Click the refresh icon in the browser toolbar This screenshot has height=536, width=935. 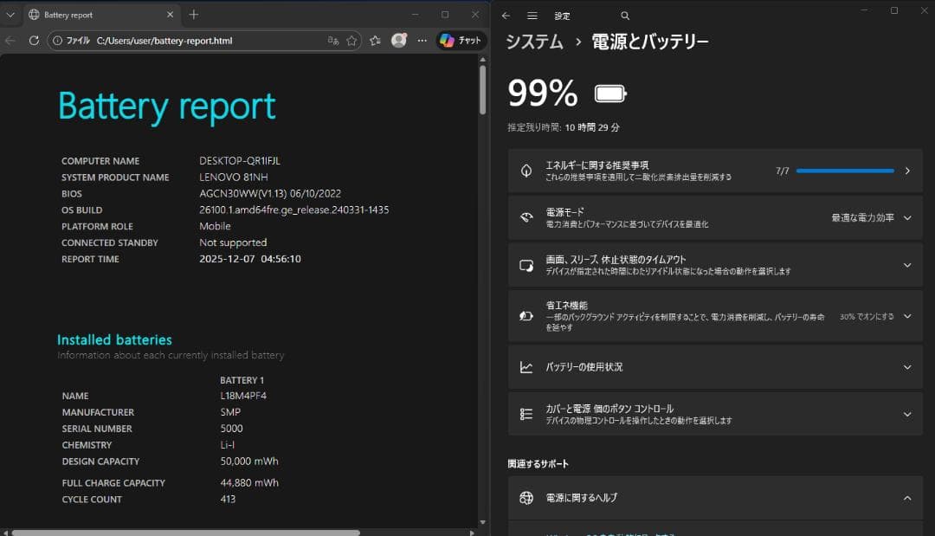tap(34, 40)
